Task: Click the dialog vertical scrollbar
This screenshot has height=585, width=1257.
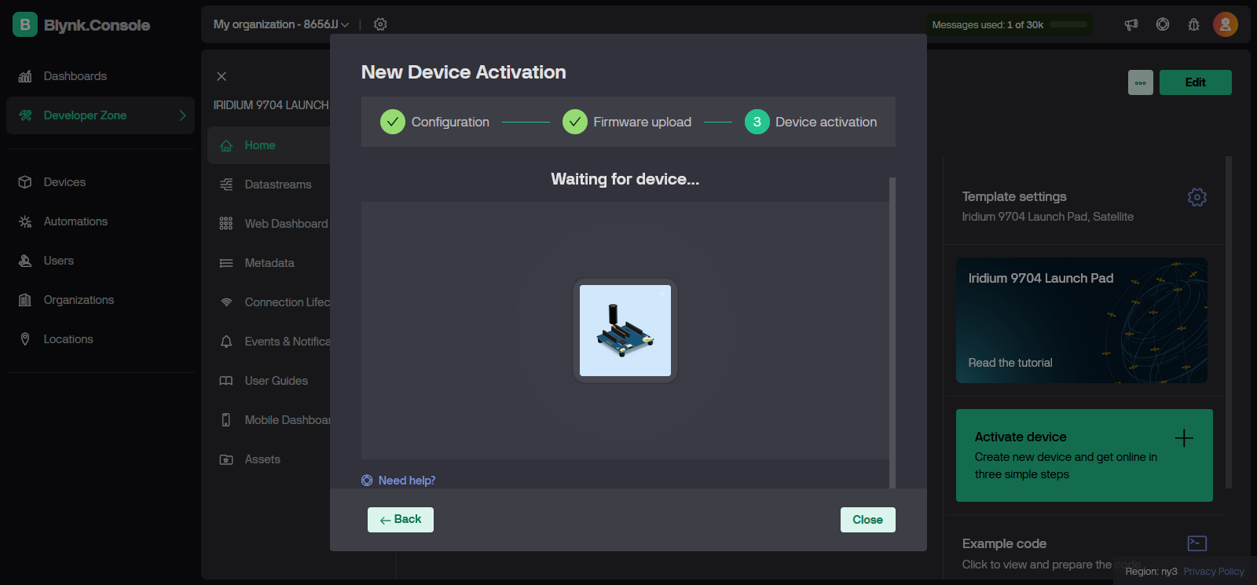Action: (x=892, y=332)
